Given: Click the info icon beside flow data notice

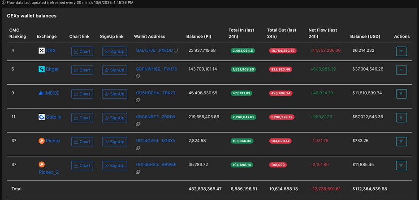Looking at the screenshot, I should [x=4, y=3].
